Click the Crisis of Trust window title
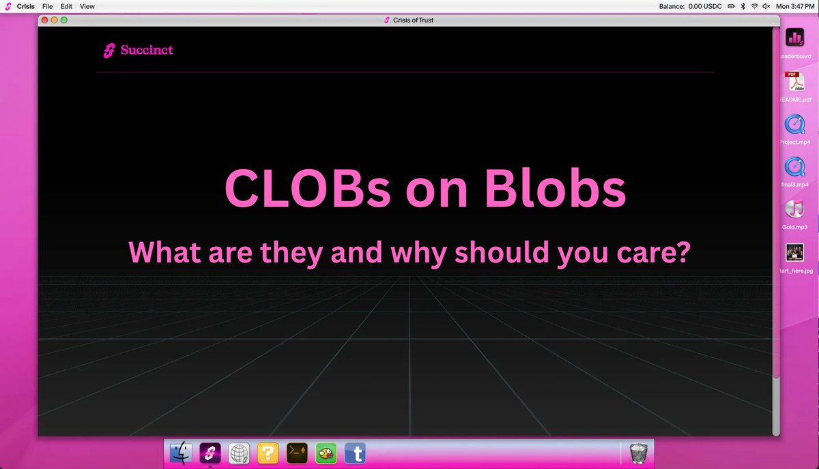Screen dimensions: 819x469 (413, 20)
